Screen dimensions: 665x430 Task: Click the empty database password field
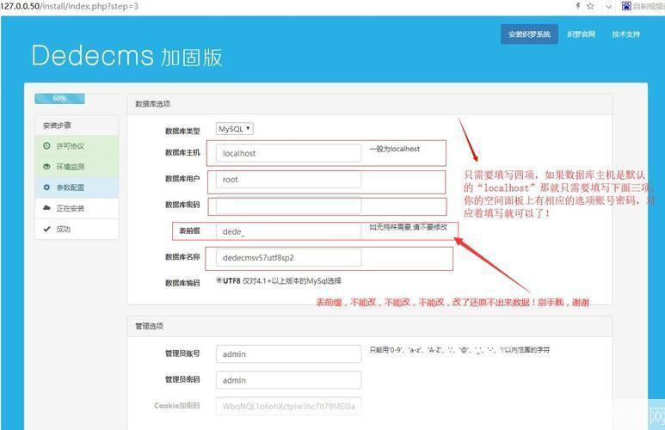(x=288, y=206)
